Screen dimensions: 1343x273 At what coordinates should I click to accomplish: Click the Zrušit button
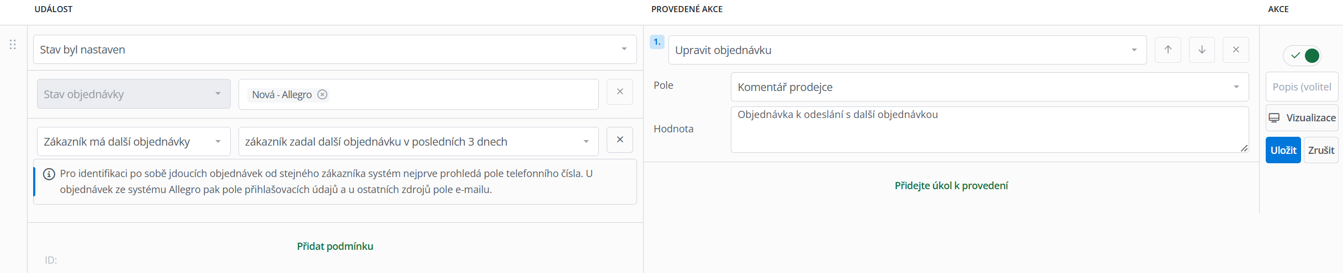coord(1321,150)
